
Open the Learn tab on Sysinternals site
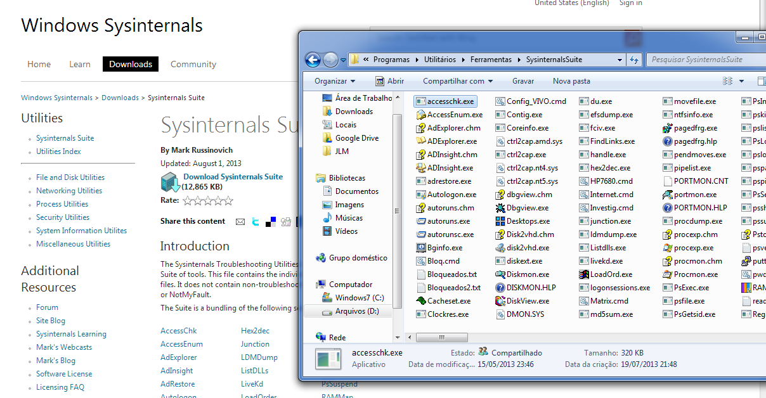(80, 64)
